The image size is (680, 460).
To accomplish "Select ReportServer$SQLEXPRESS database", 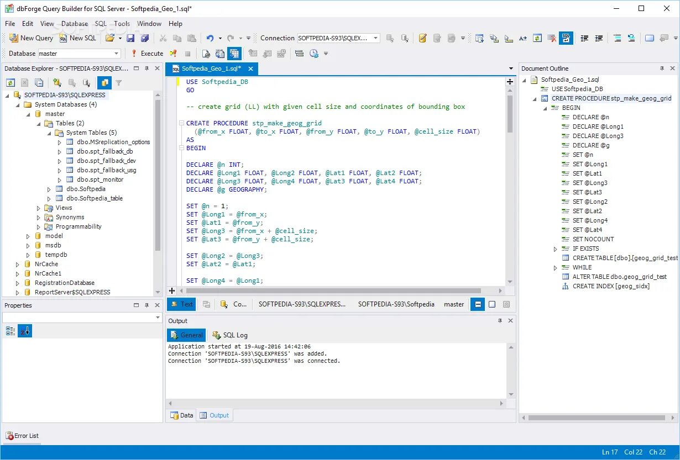I will coord(72,292).
